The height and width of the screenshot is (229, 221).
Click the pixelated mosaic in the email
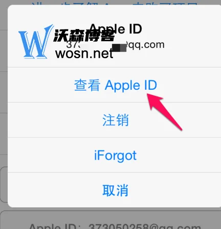click(119, 48)
